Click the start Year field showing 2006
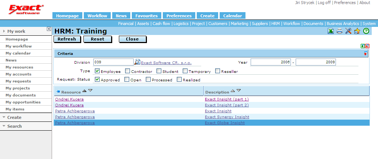This screenshot has width=378, height=159. coord(271,62)
